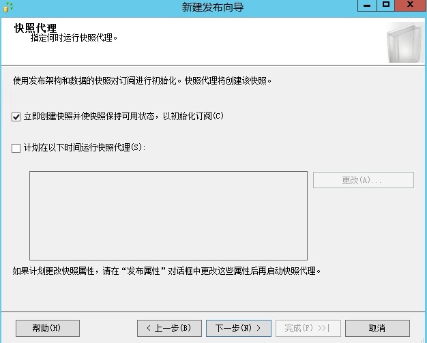
Task: Click the empty schedule description box
Action: 168,215
